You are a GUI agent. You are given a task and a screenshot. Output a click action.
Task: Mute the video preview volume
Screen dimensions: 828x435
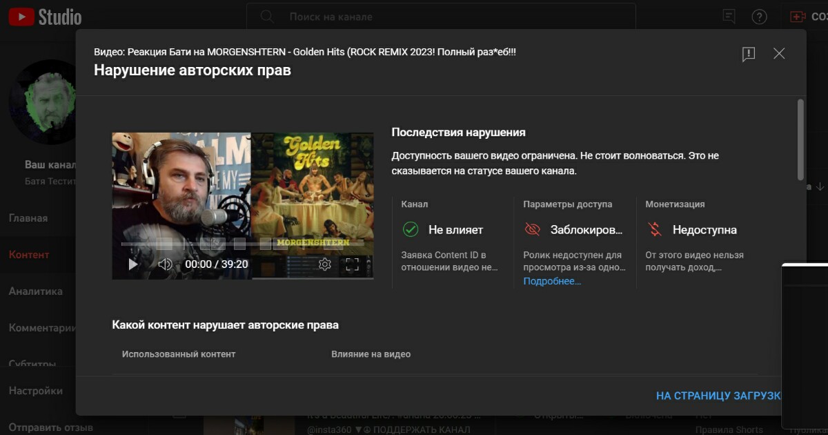pyautogui.click(x=165, y=264)
